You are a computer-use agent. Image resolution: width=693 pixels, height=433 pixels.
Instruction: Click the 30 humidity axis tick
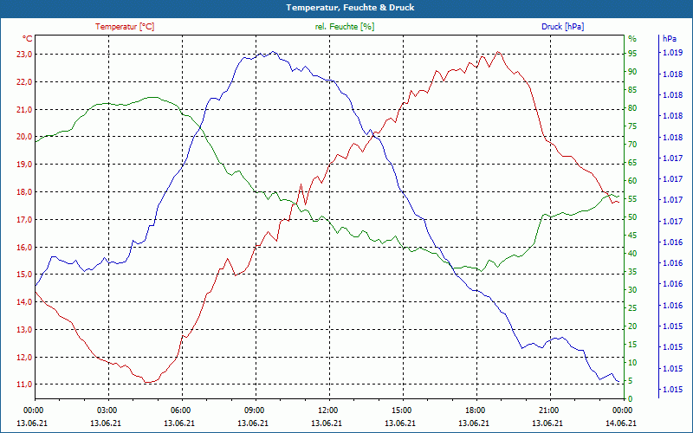632,290
